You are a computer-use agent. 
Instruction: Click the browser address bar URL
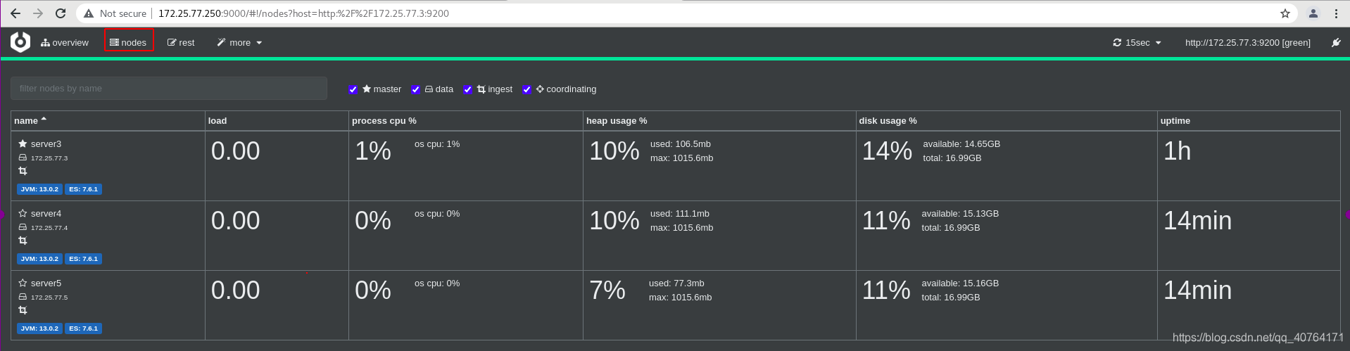pyautogui.click(x=303, y=13)
